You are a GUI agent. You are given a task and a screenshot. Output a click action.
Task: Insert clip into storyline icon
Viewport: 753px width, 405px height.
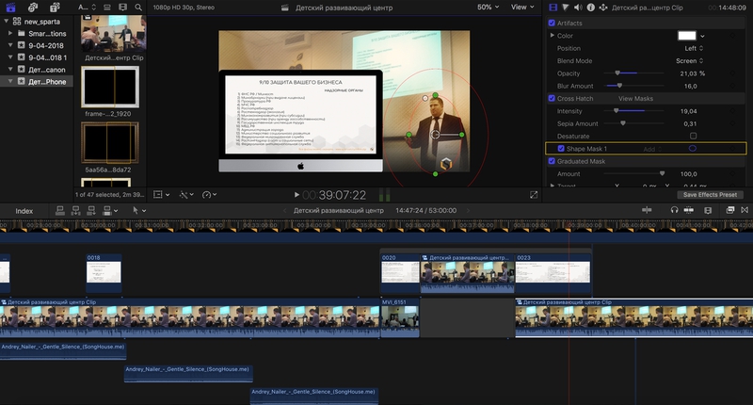(x=75, y=210)
